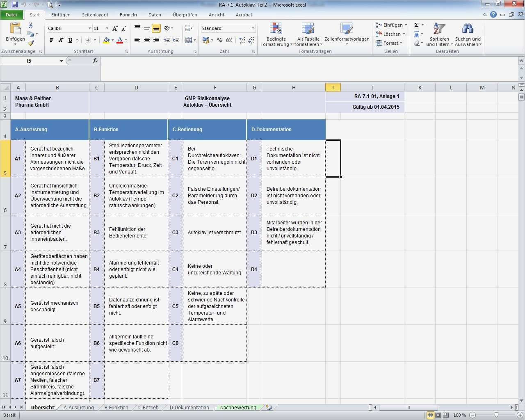Switch to the Formeln ribbon tab
Screen dimensions: 525x420
128,15
